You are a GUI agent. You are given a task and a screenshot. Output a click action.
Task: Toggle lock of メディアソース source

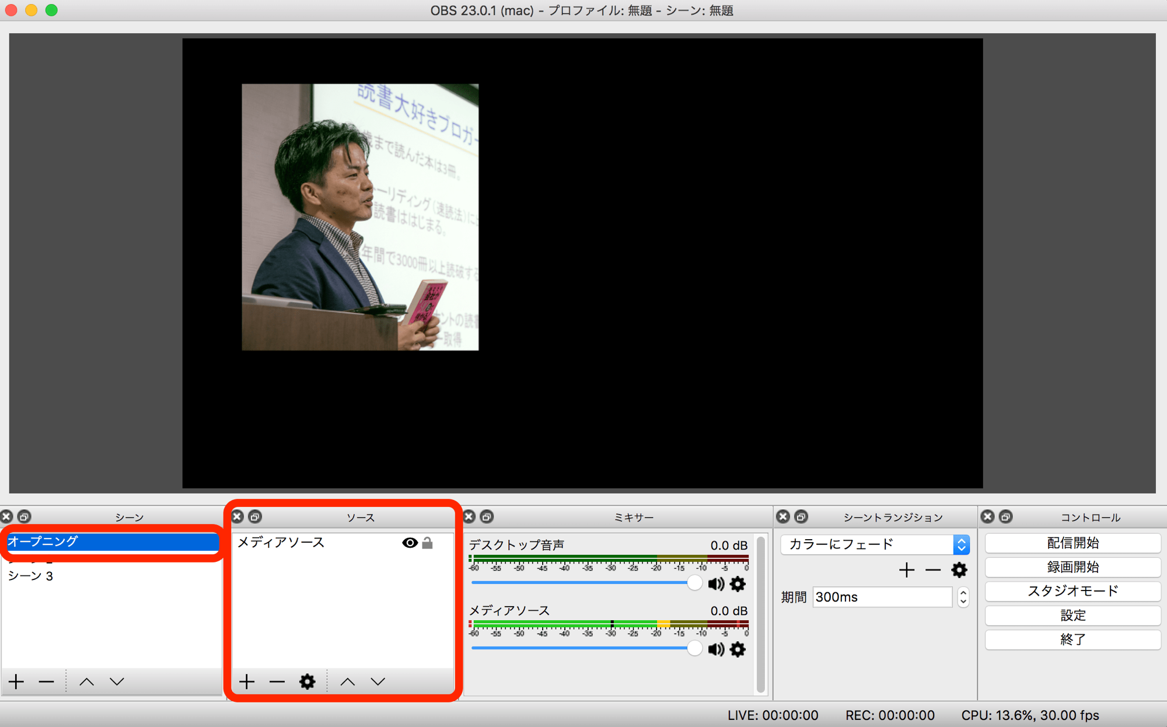(427, 543)
